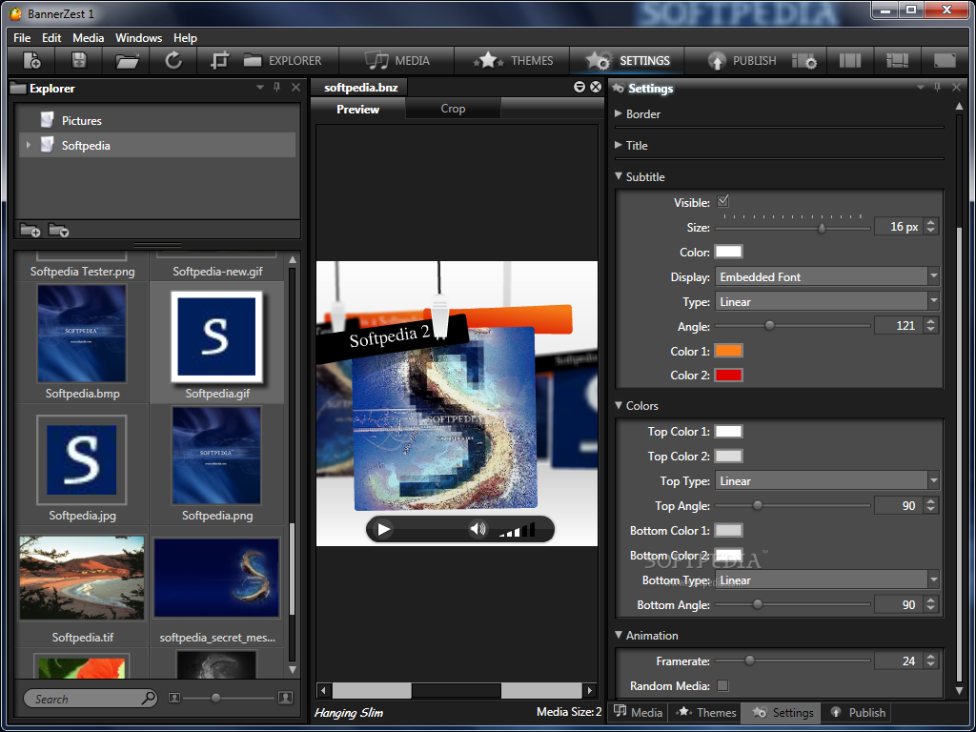Select the fullscreen layout toolbar icon

tap(945, 60)
